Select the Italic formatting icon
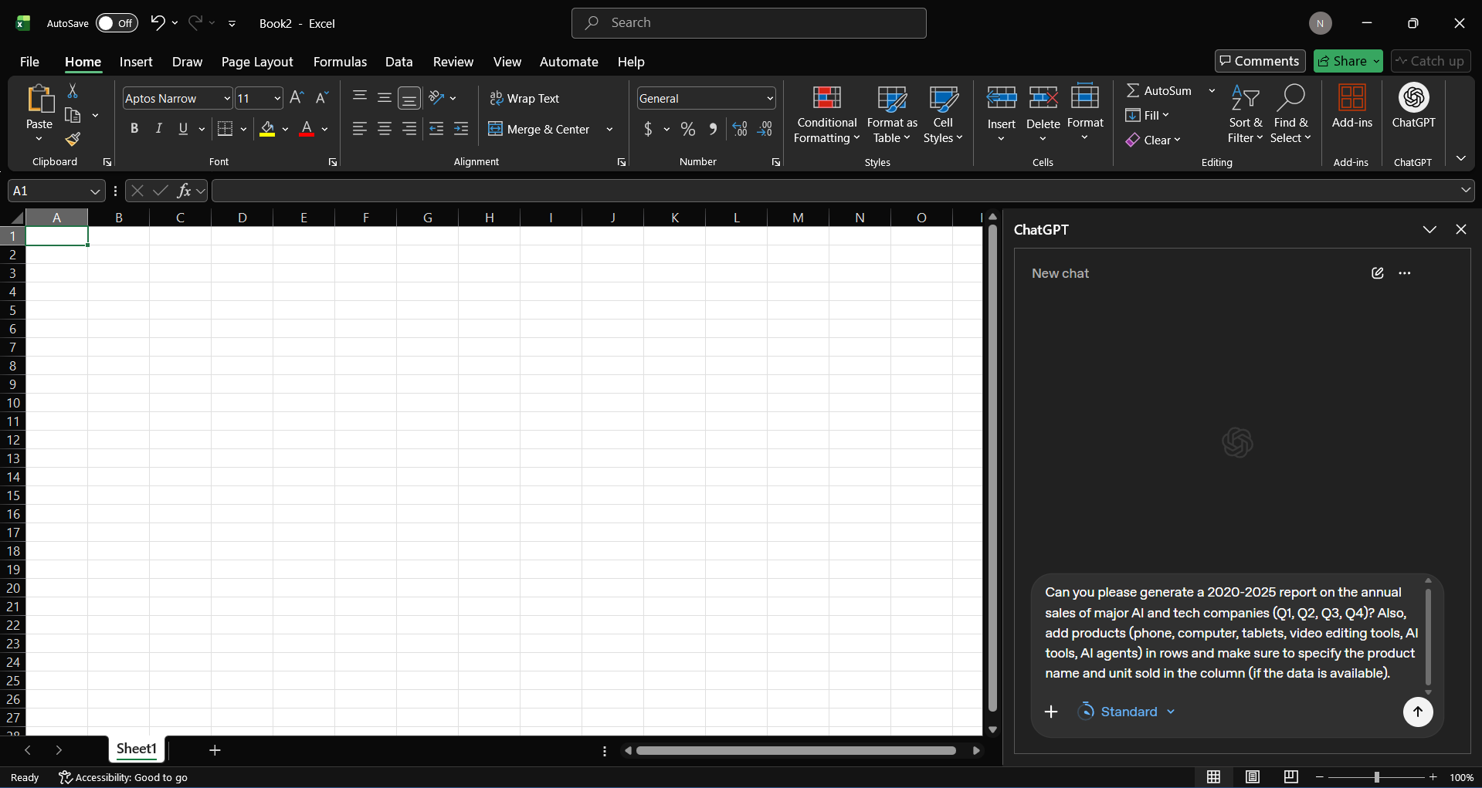 click(x=158, y=128)
